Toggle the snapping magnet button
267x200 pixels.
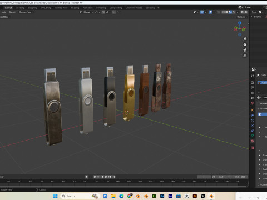click(x=103, y=12)
